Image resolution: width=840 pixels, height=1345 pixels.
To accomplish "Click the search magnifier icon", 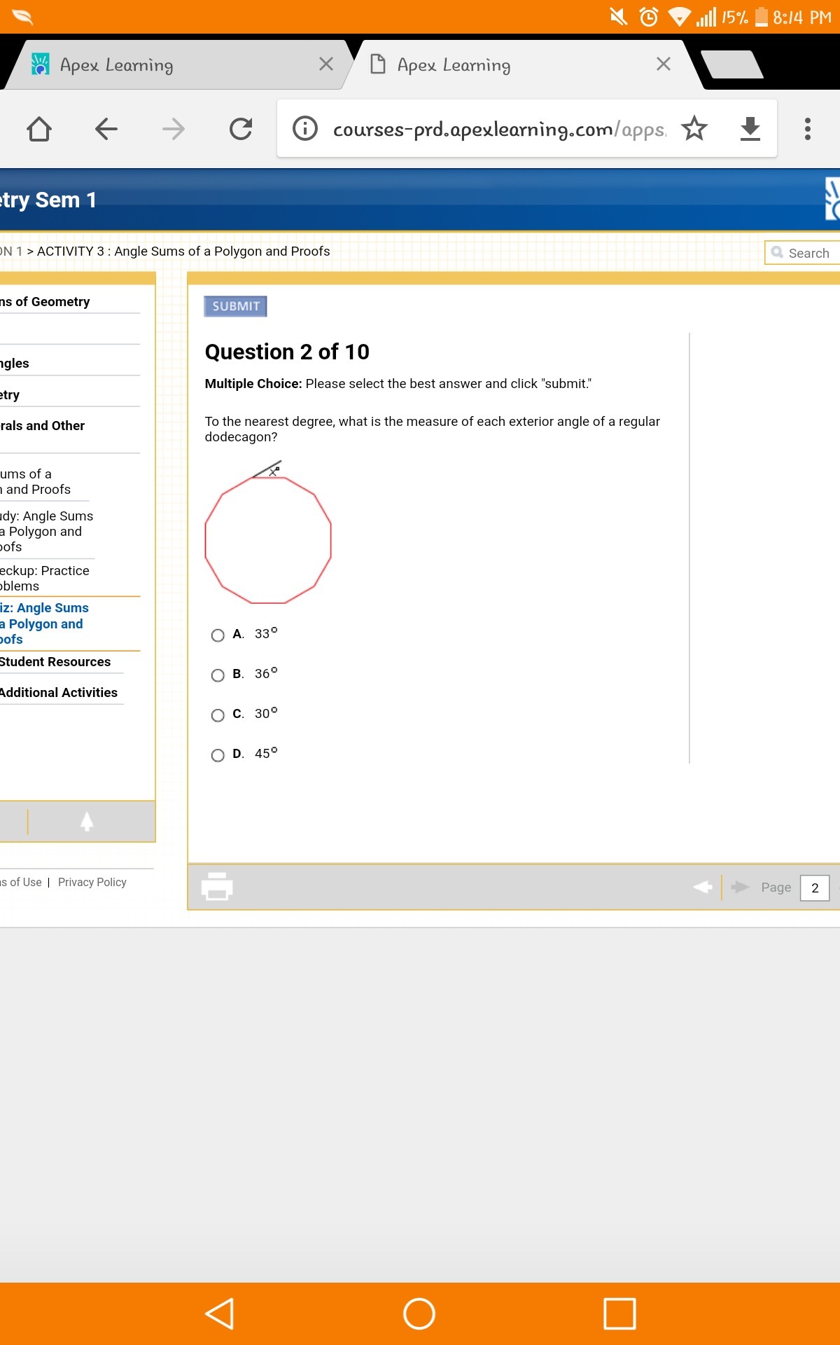I will click(x=777, y=252).
